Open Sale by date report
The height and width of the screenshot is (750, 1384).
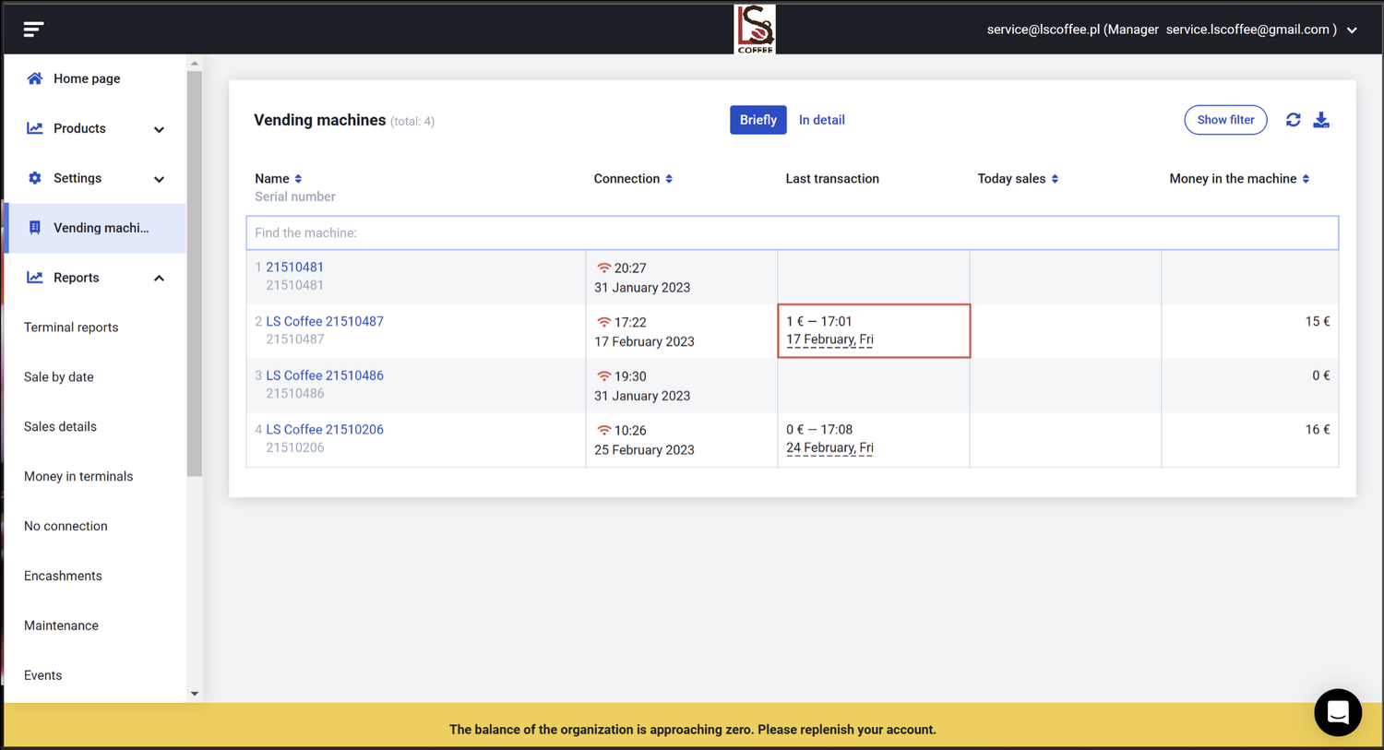point(59,376)
